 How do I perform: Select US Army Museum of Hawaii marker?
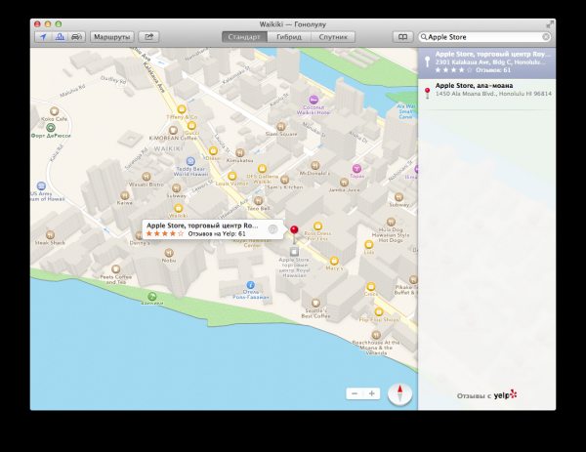(41, 185)
